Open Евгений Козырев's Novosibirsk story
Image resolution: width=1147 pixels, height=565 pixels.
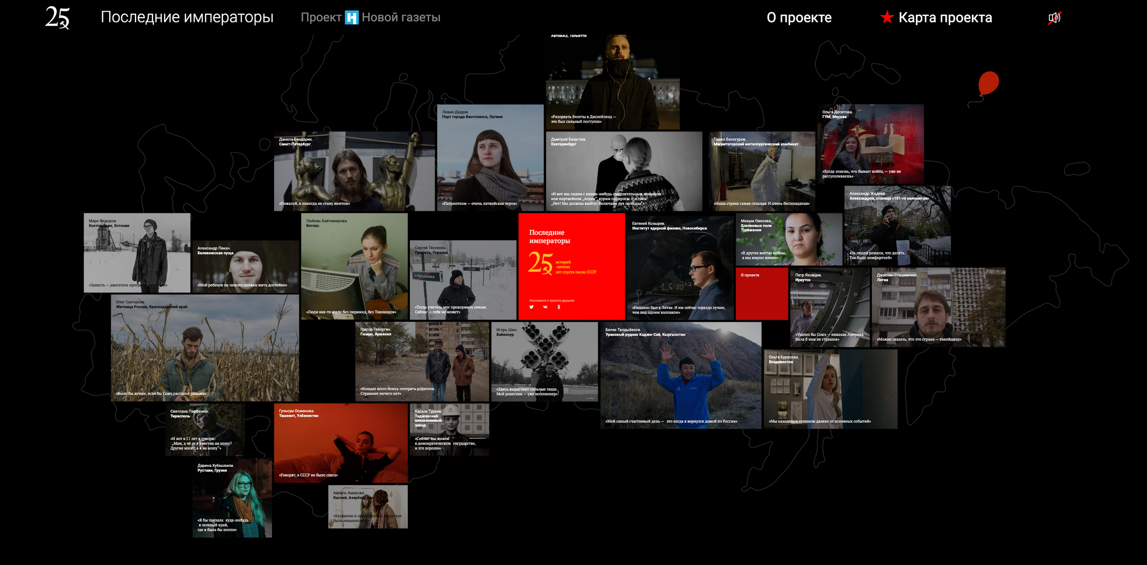pyautogui.click(x=680, y=268)
